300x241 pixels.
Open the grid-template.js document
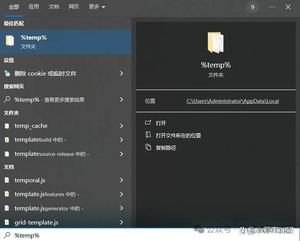66,222
